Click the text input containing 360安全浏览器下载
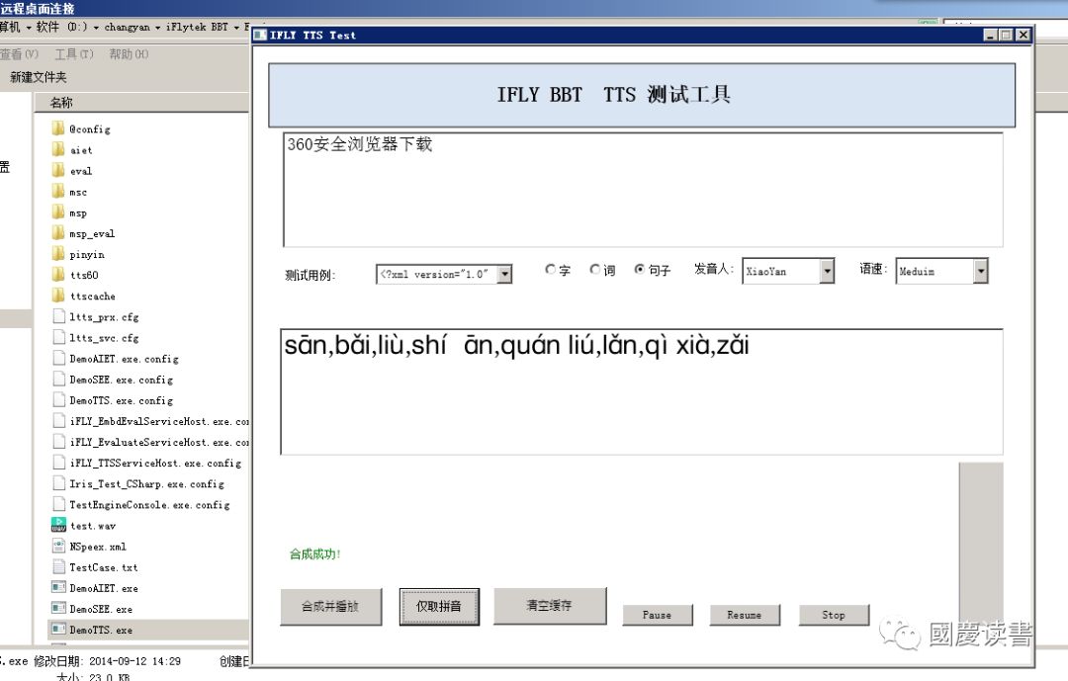 [x=643, y=190]
